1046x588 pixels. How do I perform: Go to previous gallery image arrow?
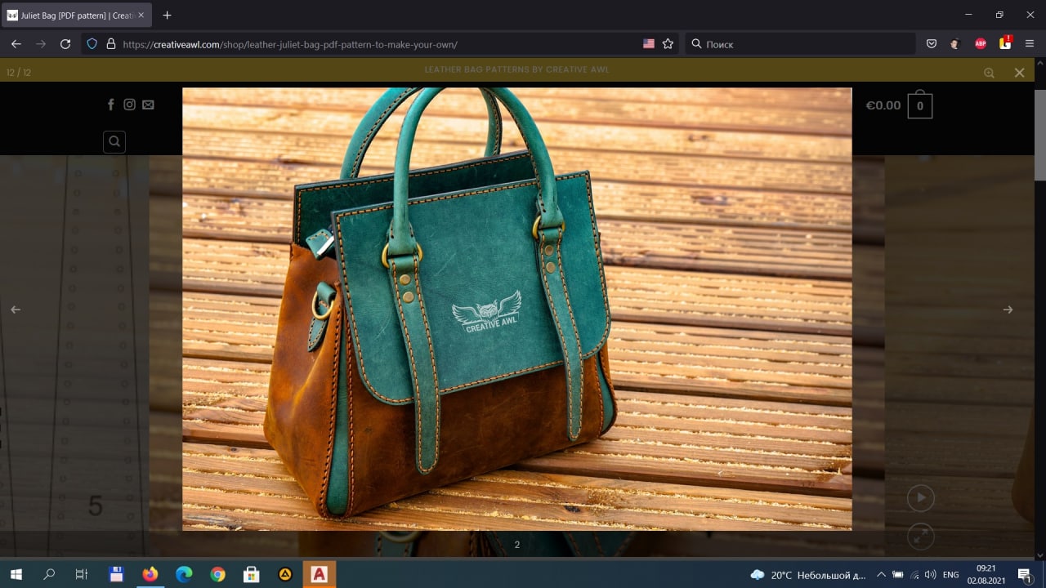click(15, 310)
